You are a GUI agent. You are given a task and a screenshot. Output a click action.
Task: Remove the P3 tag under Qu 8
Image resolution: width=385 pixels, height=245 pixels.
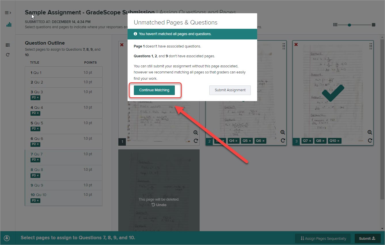(38, 176)
